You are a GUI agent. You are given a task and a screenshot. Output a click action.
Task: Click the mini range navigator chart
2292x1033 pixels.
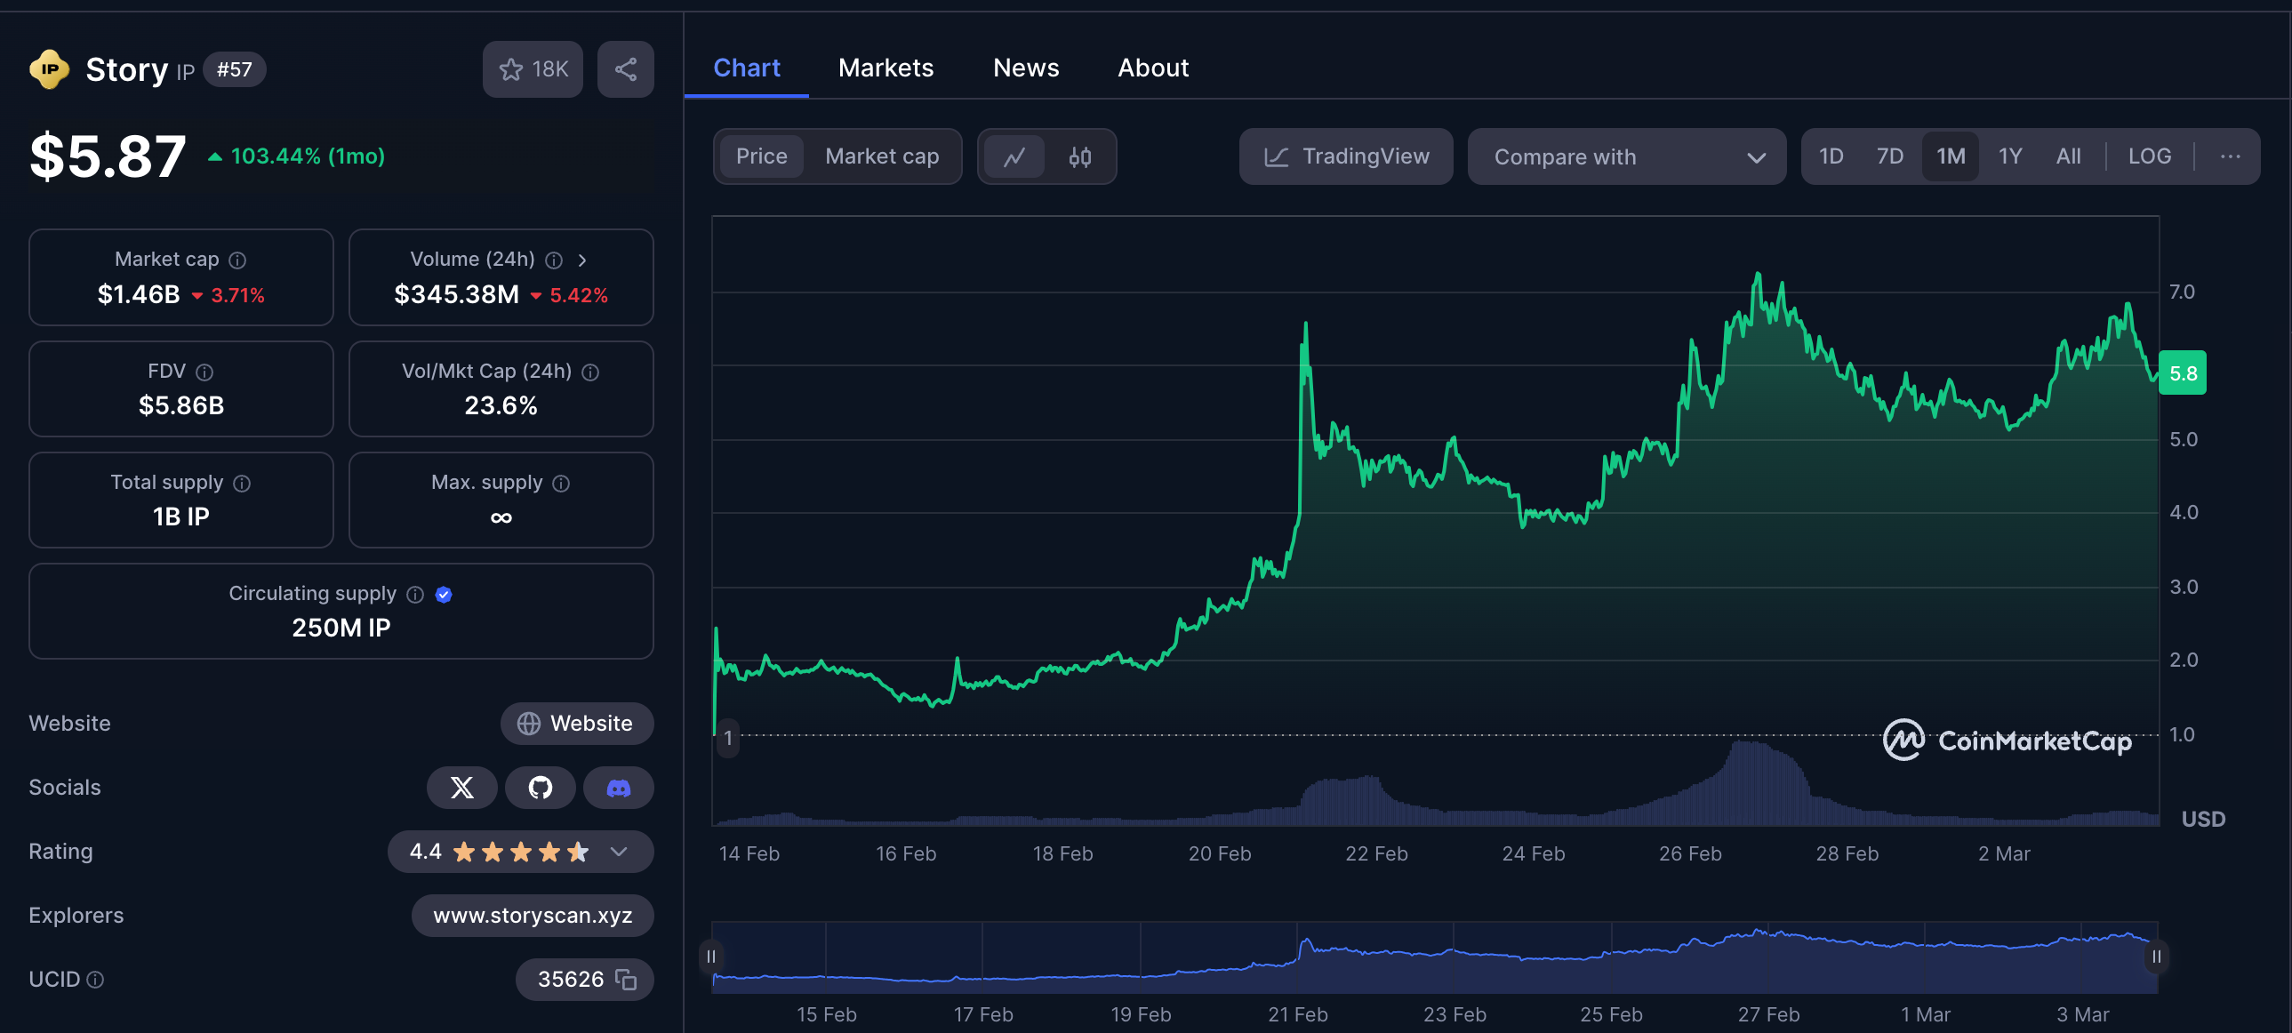point(1434,957)
